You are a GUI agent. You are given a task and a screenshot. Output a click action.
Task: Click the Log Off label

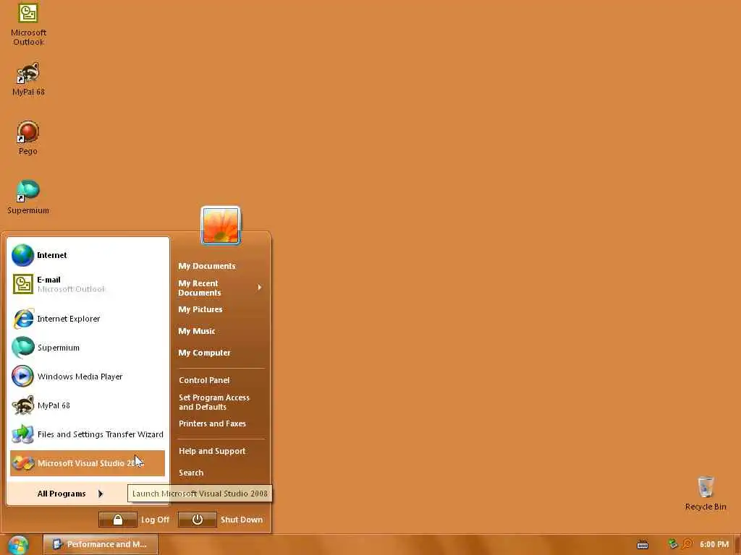[x=155, y=520]
